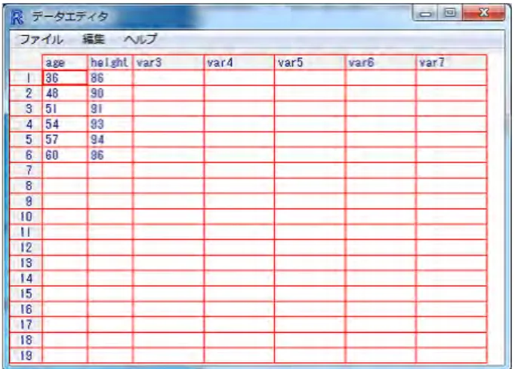Screen dimensions: 515x369
Task: Click row header number 4
Action: tap(26, 124)
